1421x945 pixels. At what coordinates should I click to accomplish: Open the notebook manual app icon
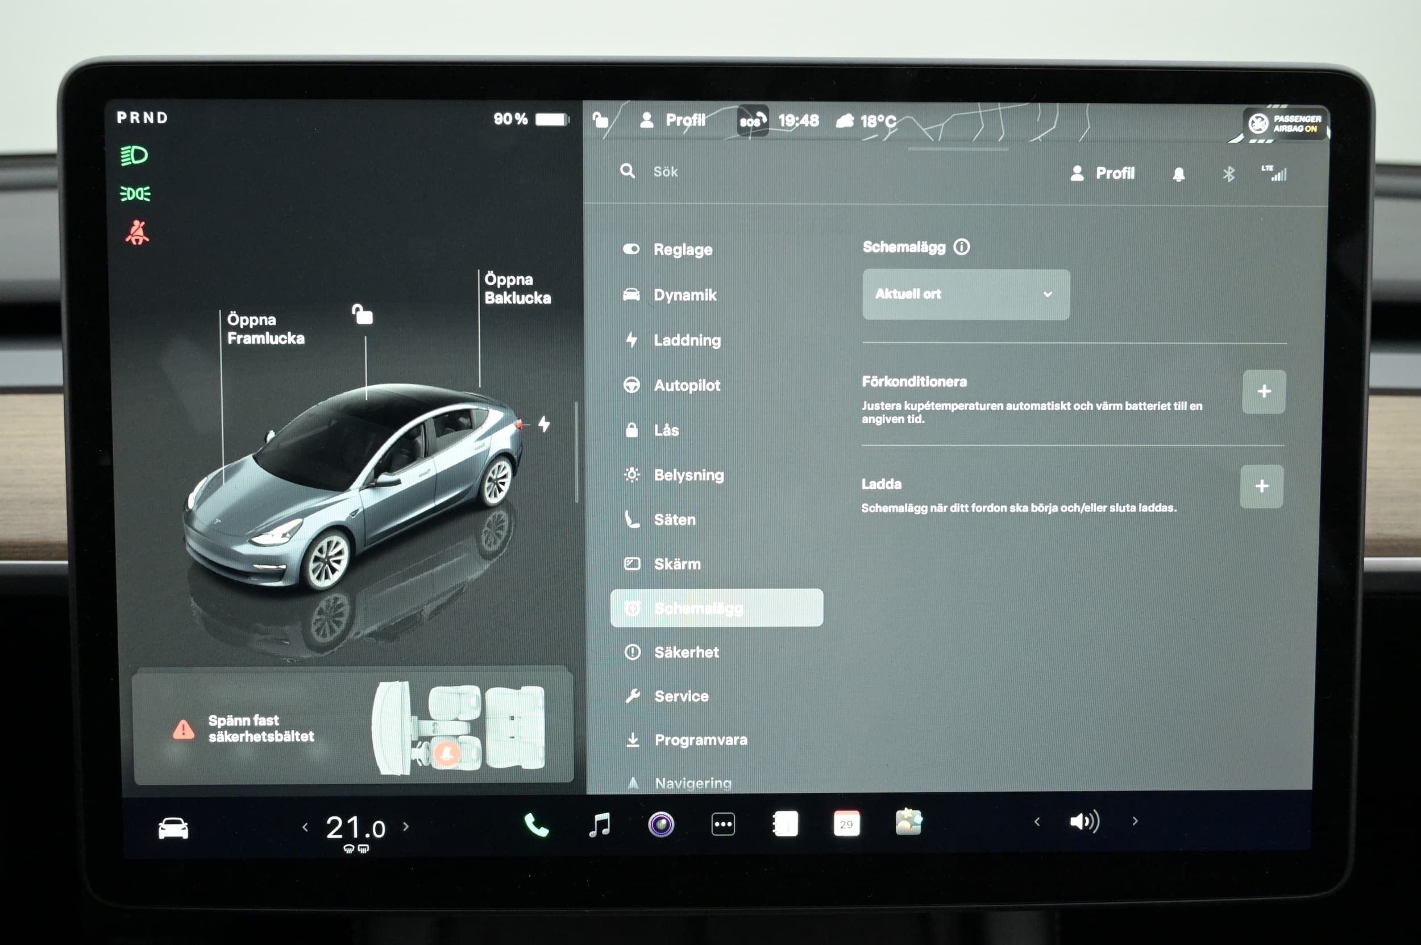point(785,824)
